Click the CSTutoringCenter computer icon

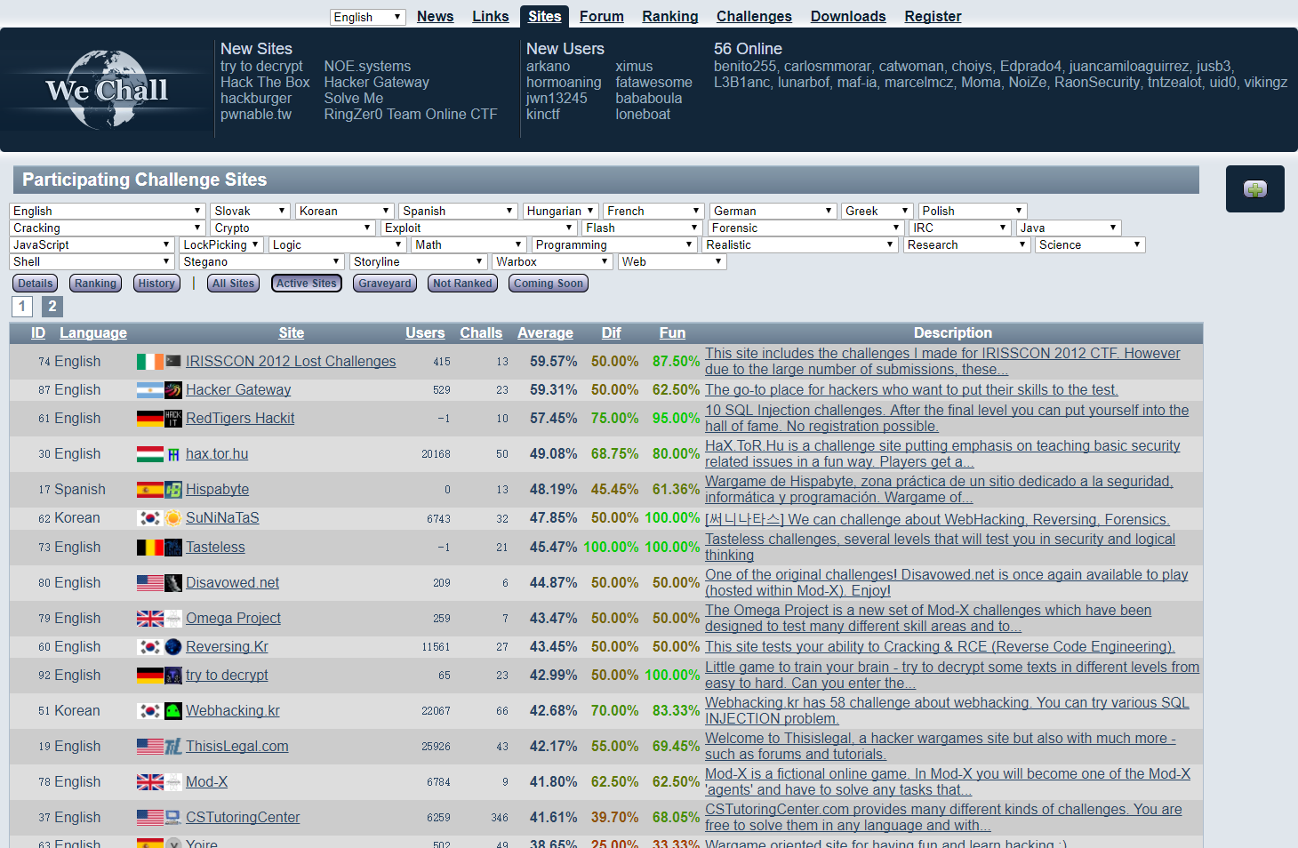(173, 817)
